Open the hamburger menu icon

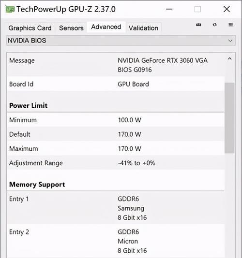click(x=230, y=25)
